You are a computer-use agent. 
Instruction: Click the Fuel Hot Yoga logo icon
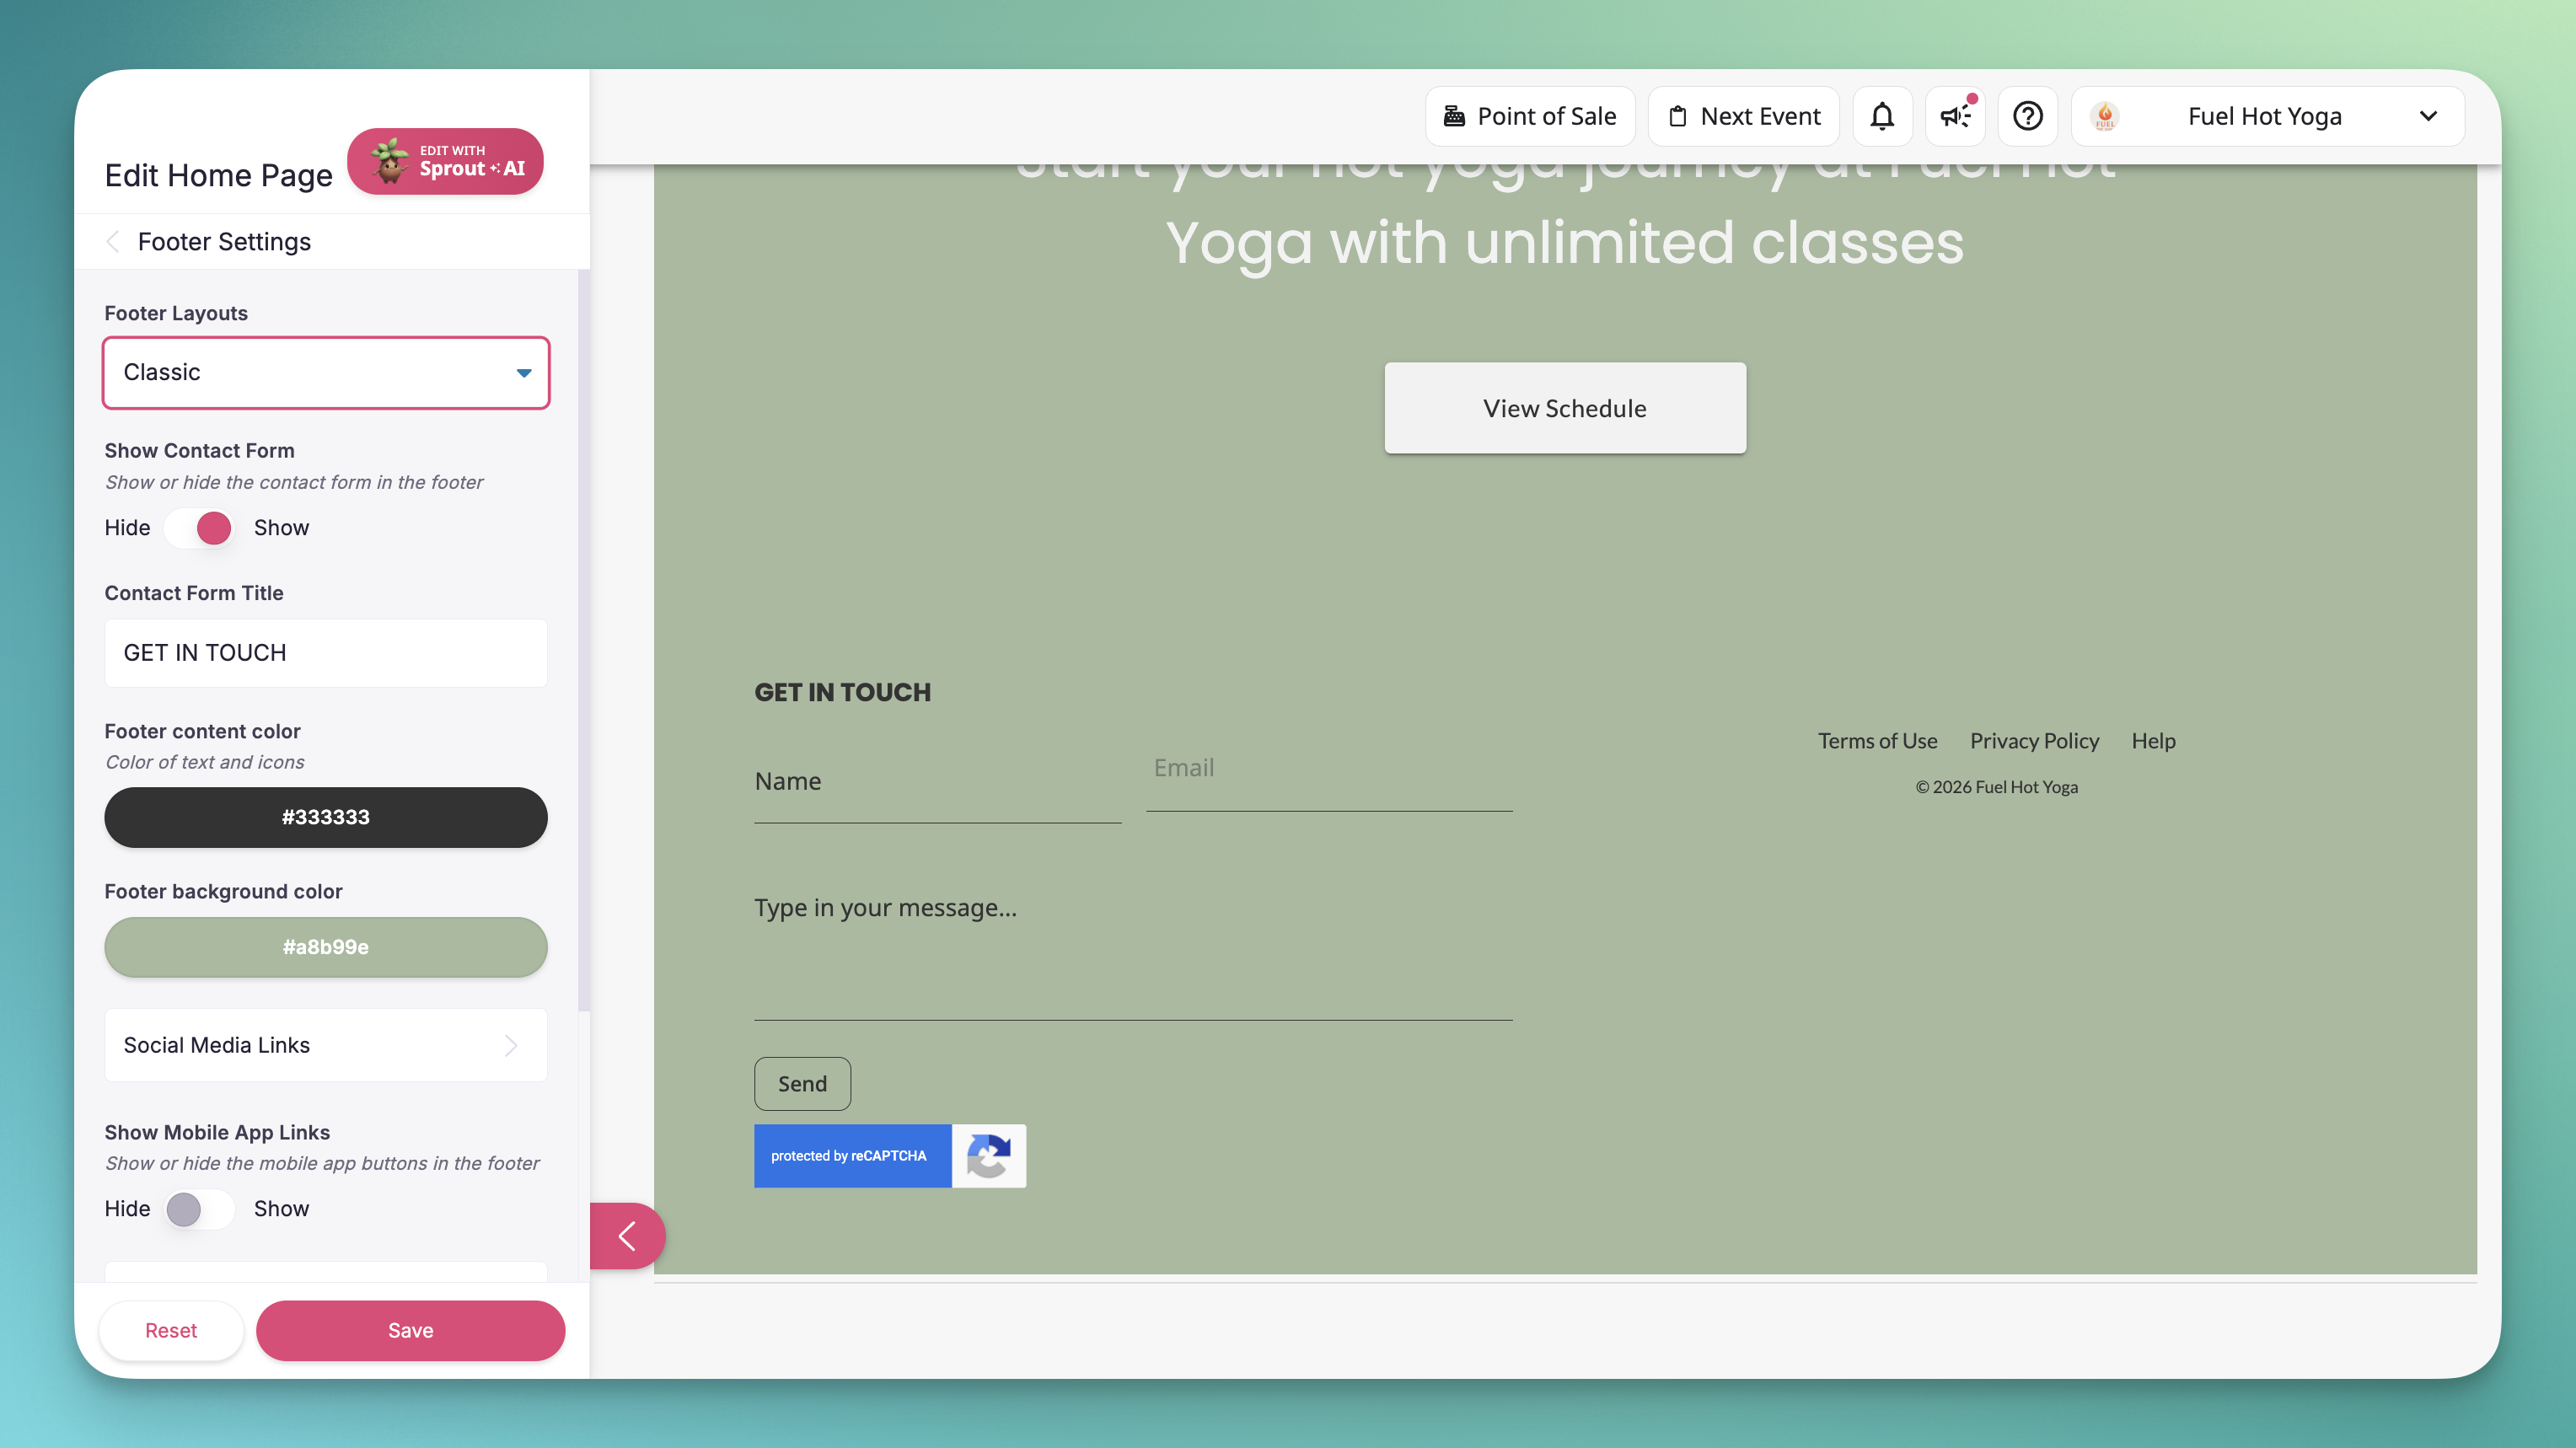click(2105, 116)
